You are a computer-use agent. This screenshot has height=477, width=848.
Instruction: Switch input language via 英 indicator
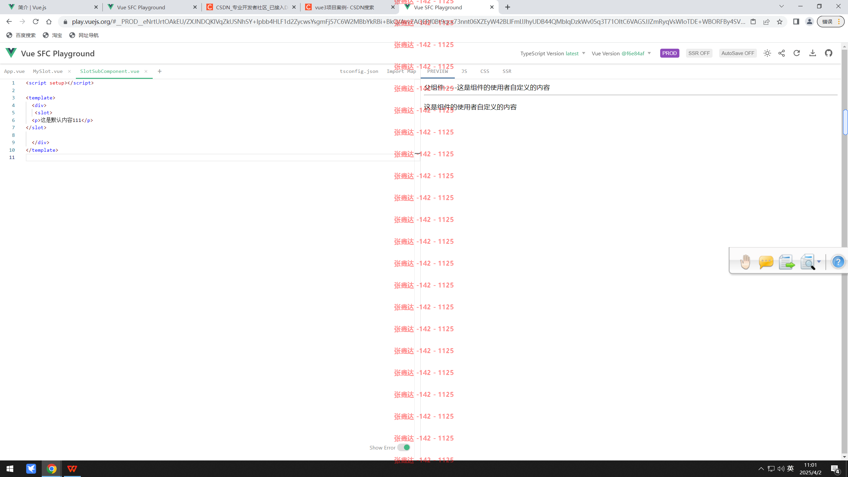(791, 468)
